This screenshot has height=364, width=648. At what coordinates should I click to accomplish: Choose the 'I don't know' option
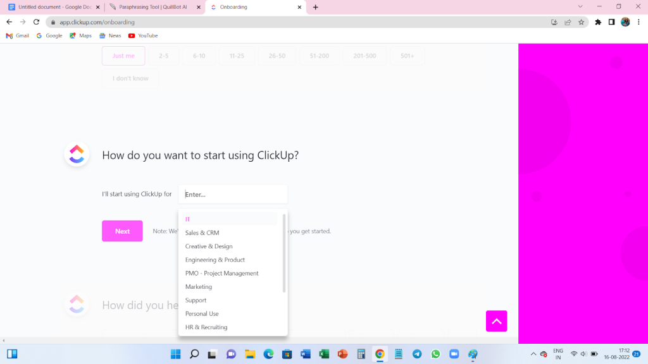coord(130,78)
